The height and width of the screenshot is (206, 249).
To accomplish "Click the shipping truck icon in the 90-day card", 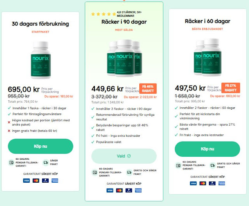I will pyautogui.click(x=129, y=172).
